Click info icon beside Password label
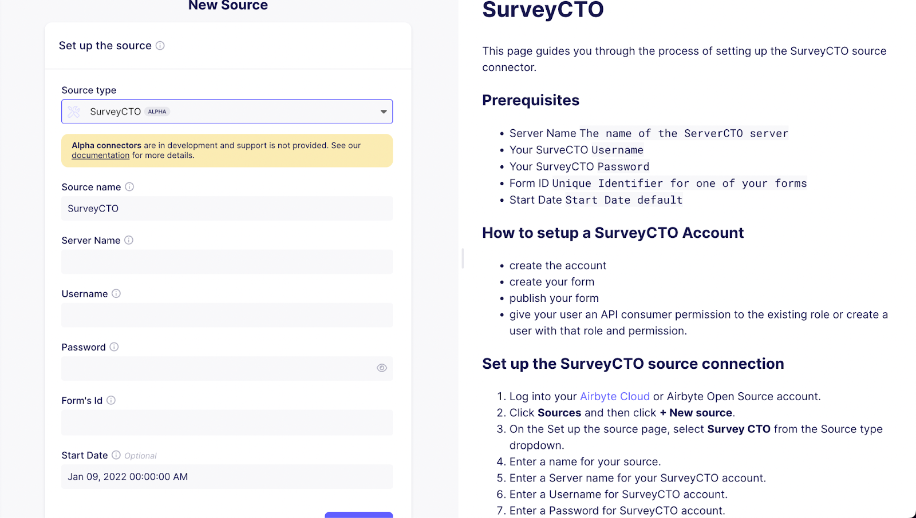 114,347
